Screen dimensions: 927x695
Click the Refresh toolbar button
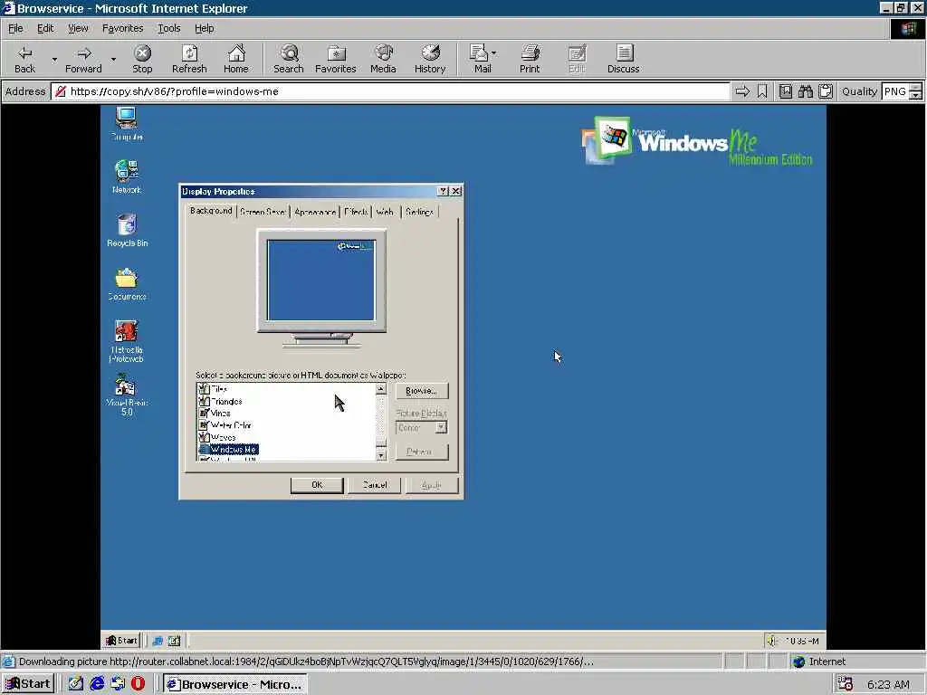[x=189, y=59]
